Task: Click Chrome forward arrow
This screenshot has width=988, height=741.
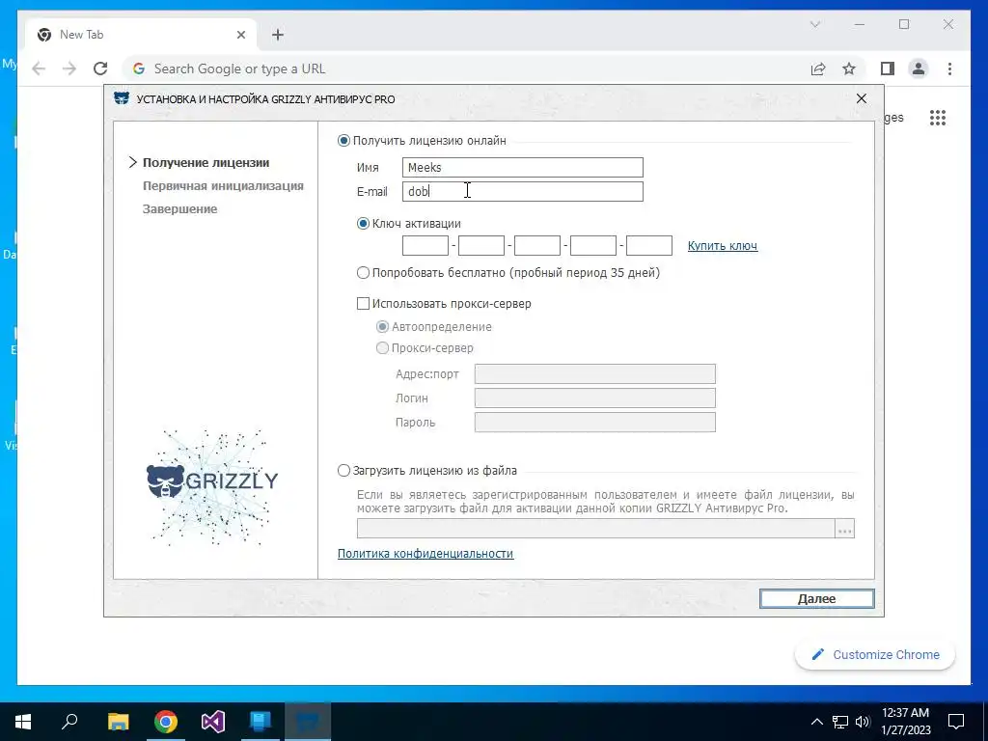Action: (69, 69)
